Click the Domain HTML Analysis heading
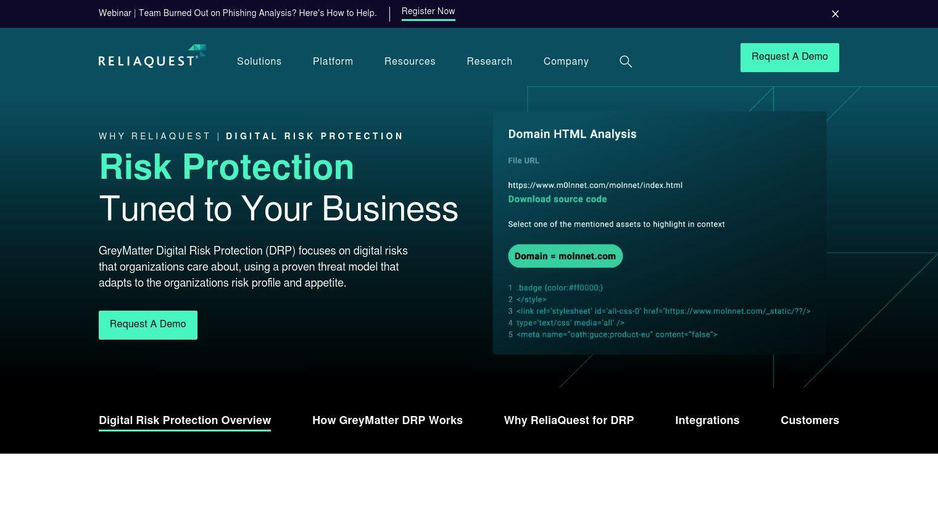938x527 pixels. [572, 134]
